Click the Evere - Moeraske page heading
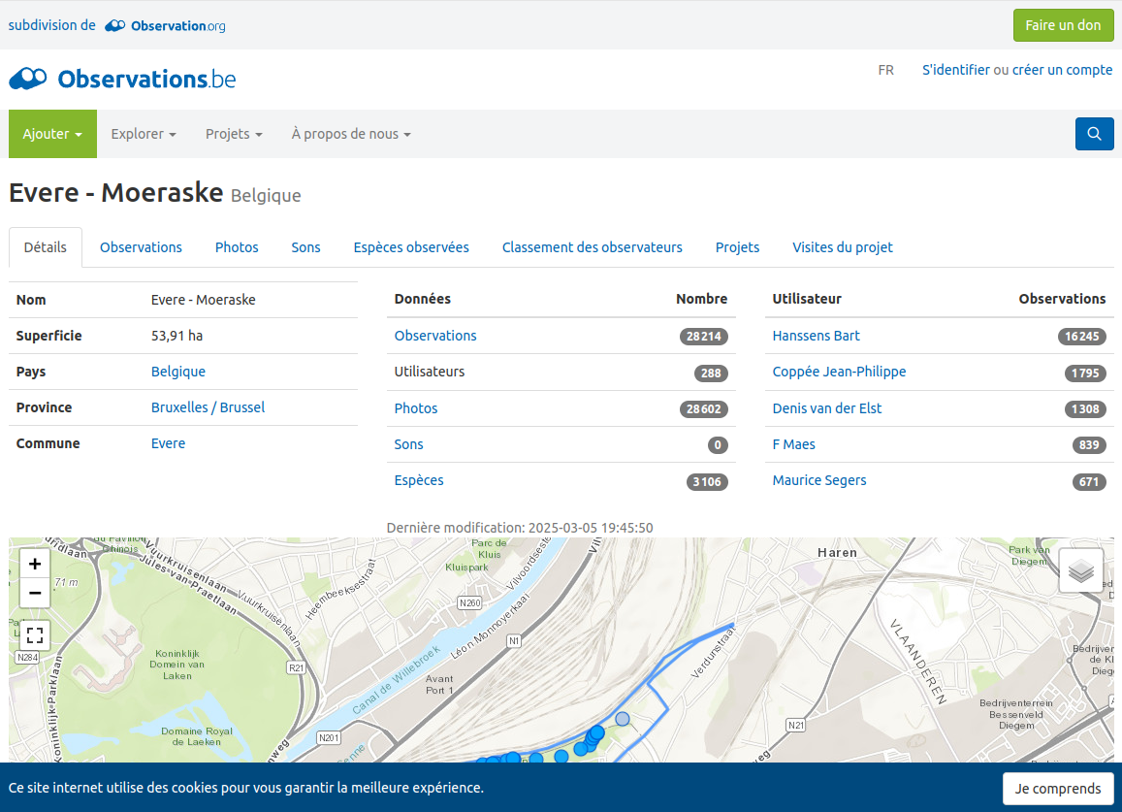This screenshot has width=1122, height=812. pos(116,193)
